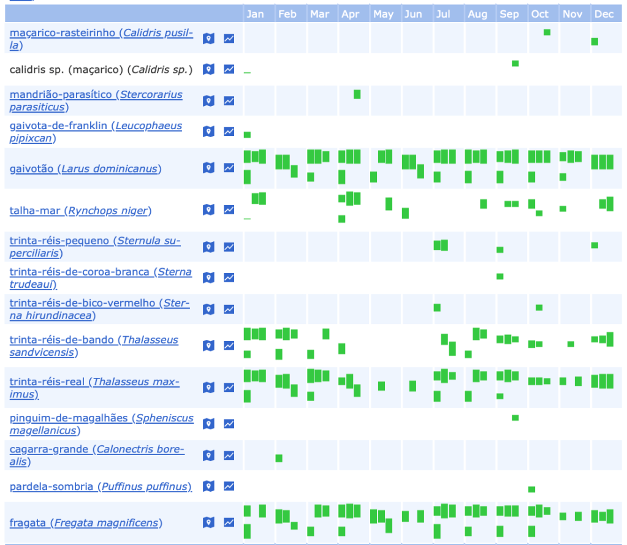This screenshot has height=545, width=627.
Task: Open the trinta-réis-pequeno species link
Action: pyautogui.click(x=95, y=241)
